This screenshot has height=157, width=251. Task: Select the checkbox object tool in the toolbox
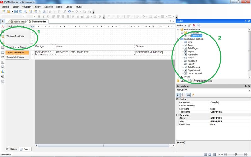click(x=3, y=67)
